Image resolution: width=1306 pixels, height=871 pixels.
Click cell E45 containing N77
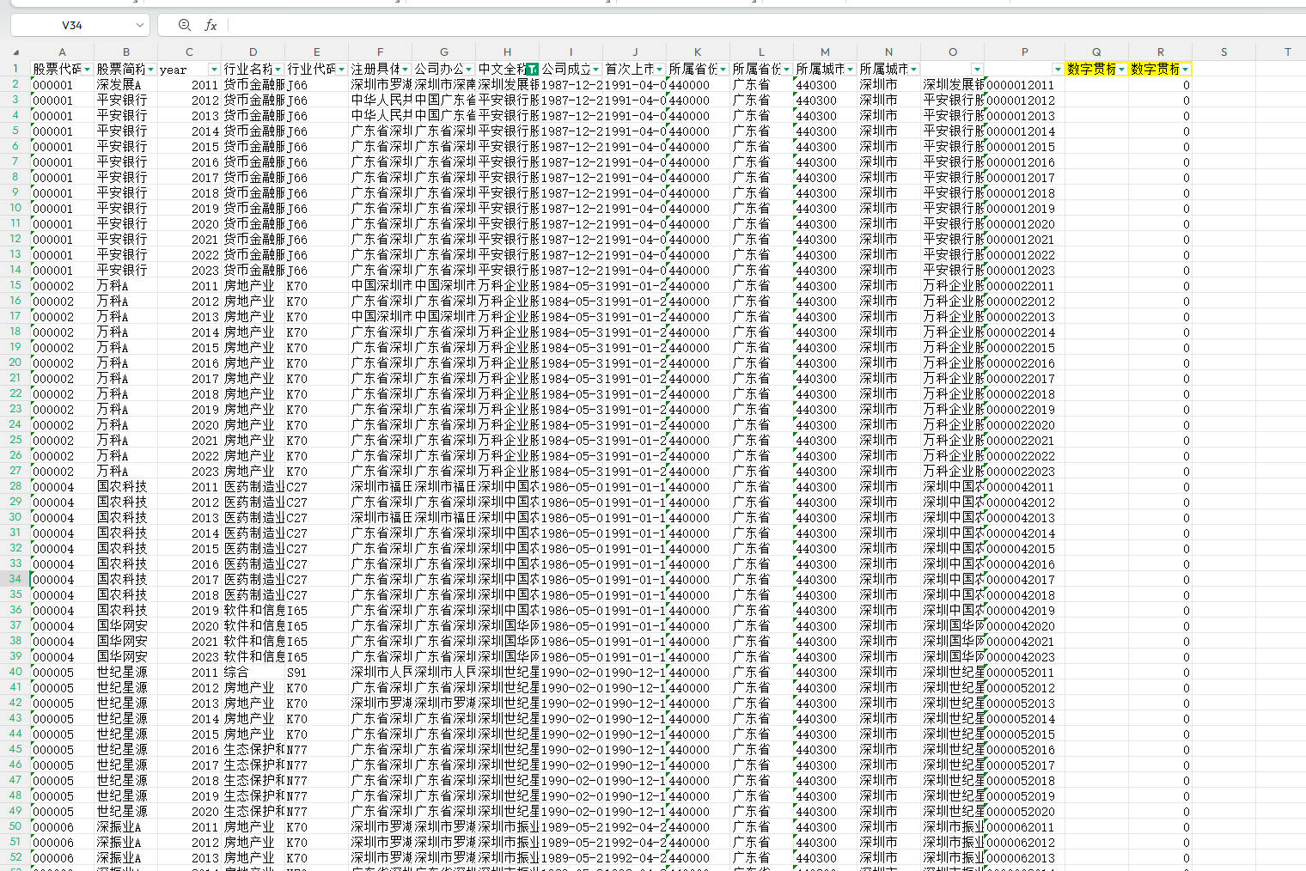(316, 750)
